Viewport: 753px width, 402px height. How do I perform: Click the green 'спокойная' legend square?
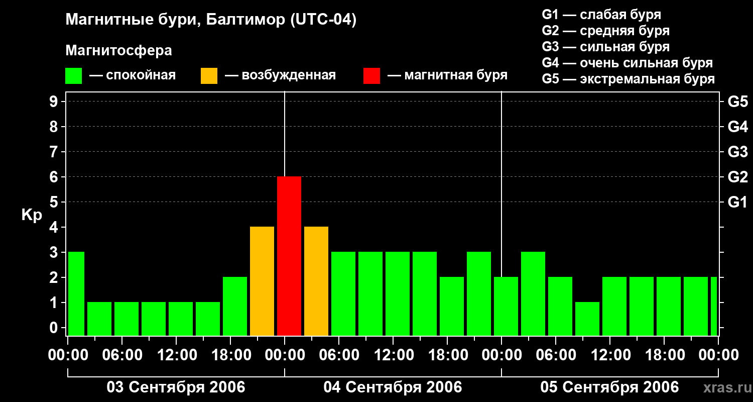click(74, 76)
